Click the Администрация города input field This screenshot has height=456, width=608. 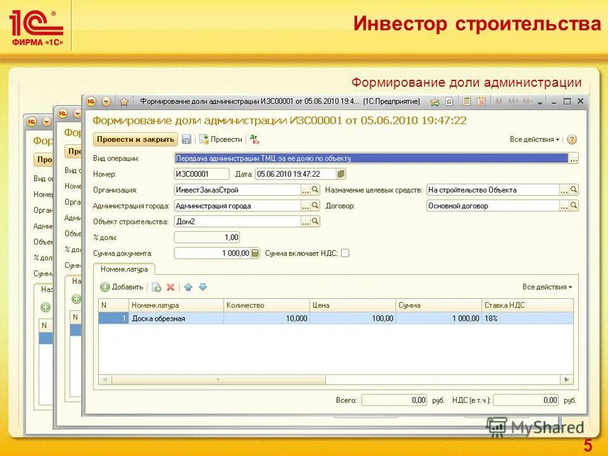[x=237, y=206]
